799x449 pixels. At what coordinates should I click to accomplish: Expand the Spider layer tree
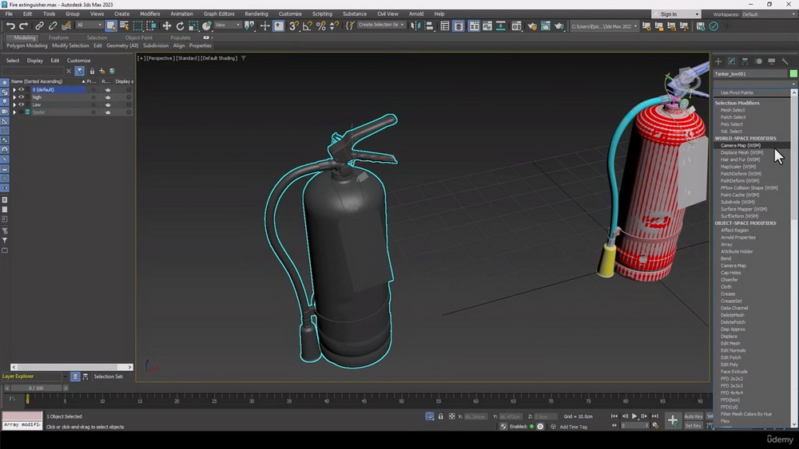click(x=14, y=112)
